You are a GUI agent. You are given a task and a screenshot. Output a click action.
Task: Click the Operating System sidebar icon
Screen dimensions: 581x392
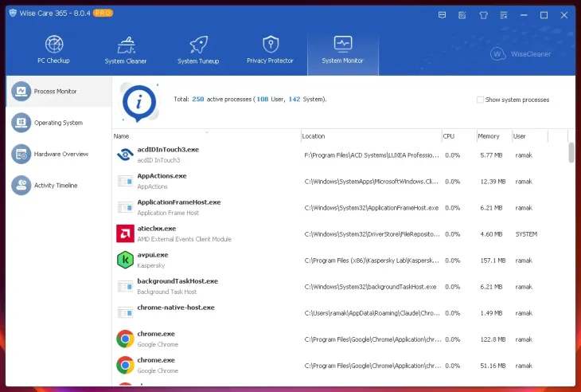[21, 123]
